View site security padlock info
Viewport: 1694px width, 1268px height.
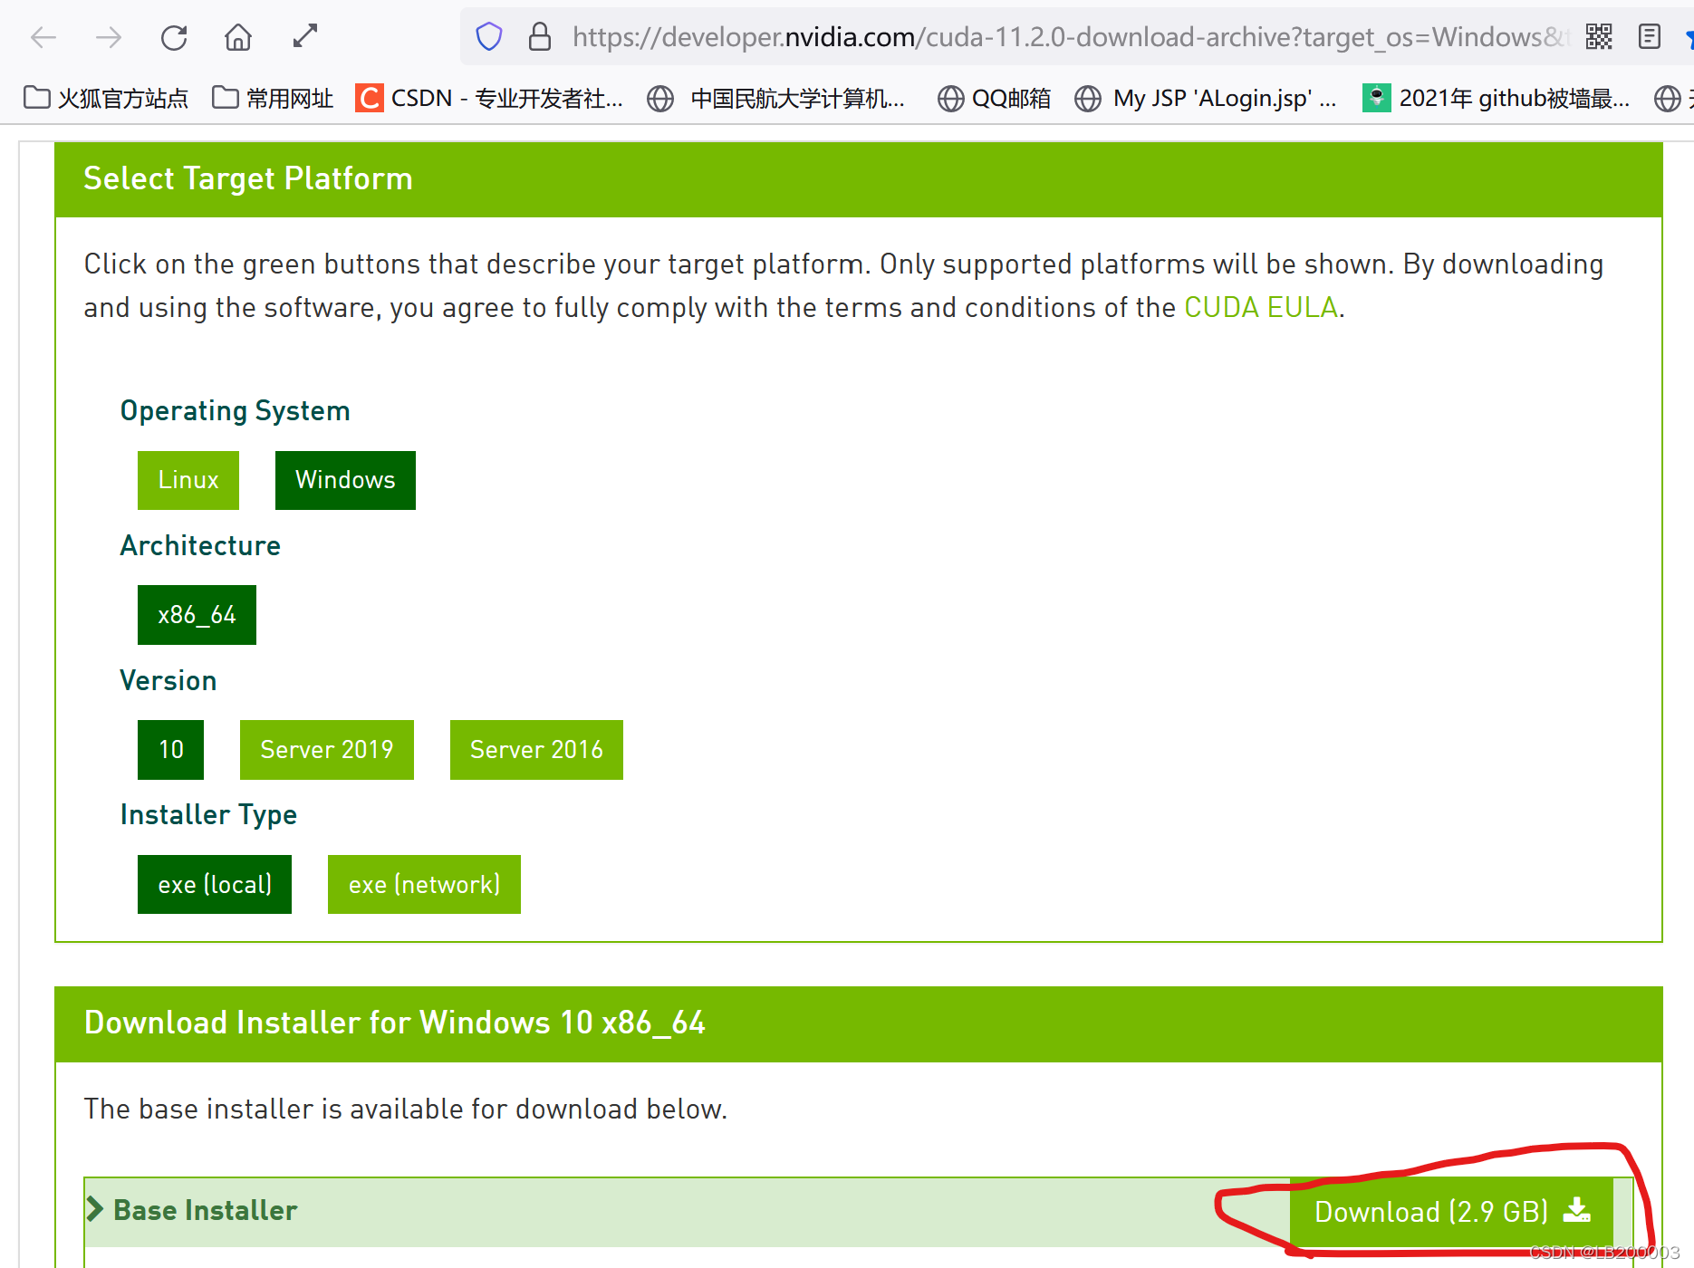pos(540,37)
